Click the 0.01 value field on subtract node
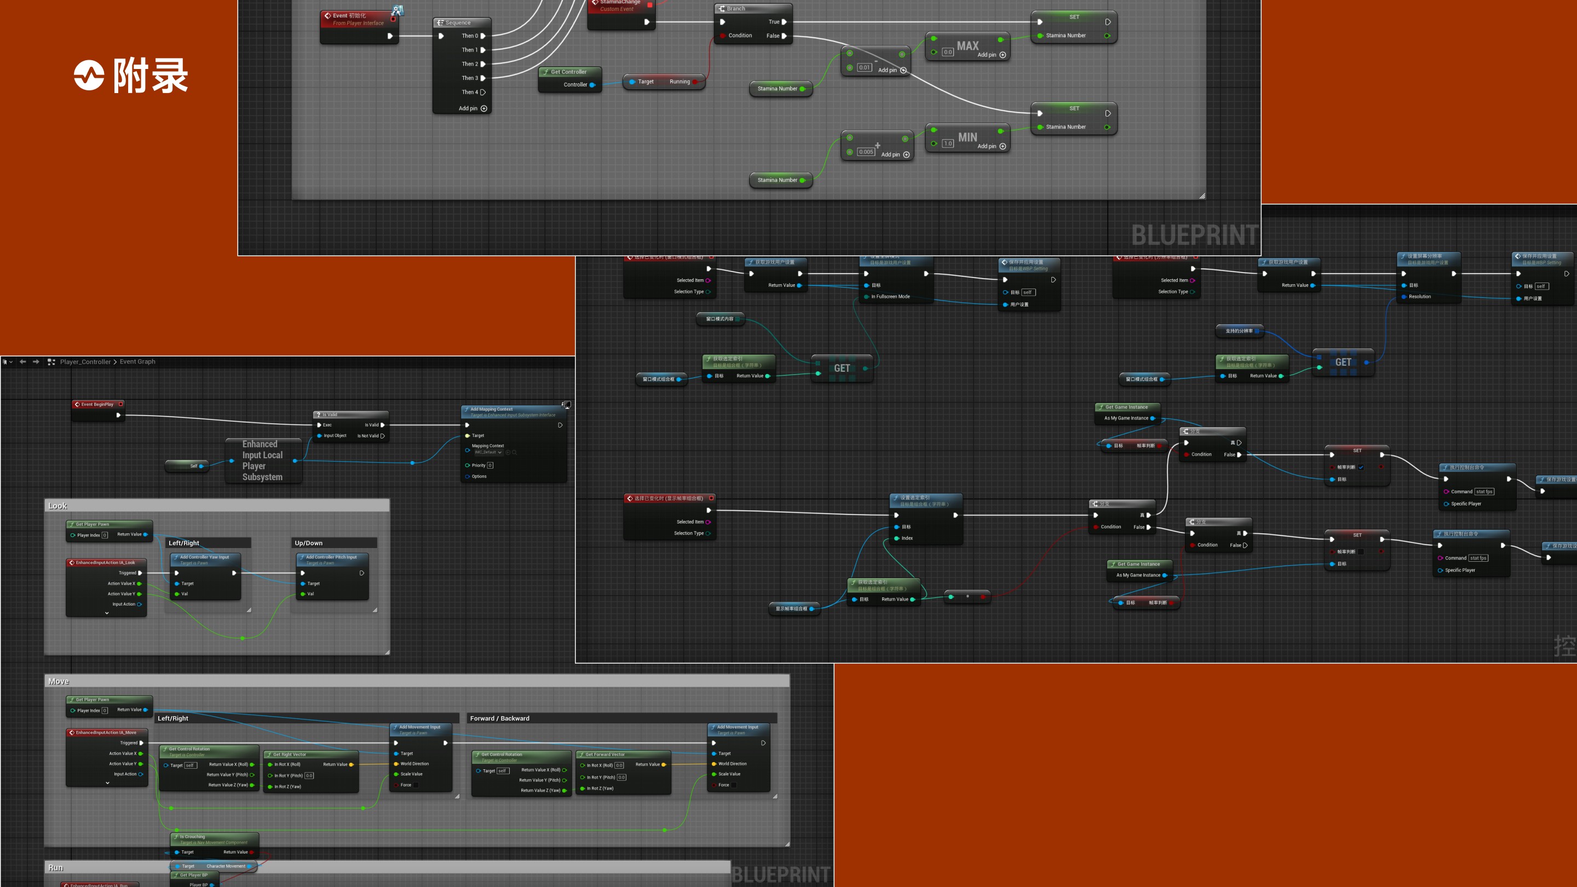The image size is (1577, 887). tap(865, 67)
